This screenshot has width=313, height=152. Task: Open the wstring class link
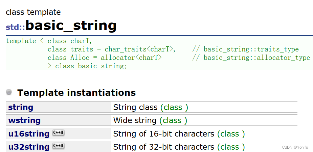point(24,120)
